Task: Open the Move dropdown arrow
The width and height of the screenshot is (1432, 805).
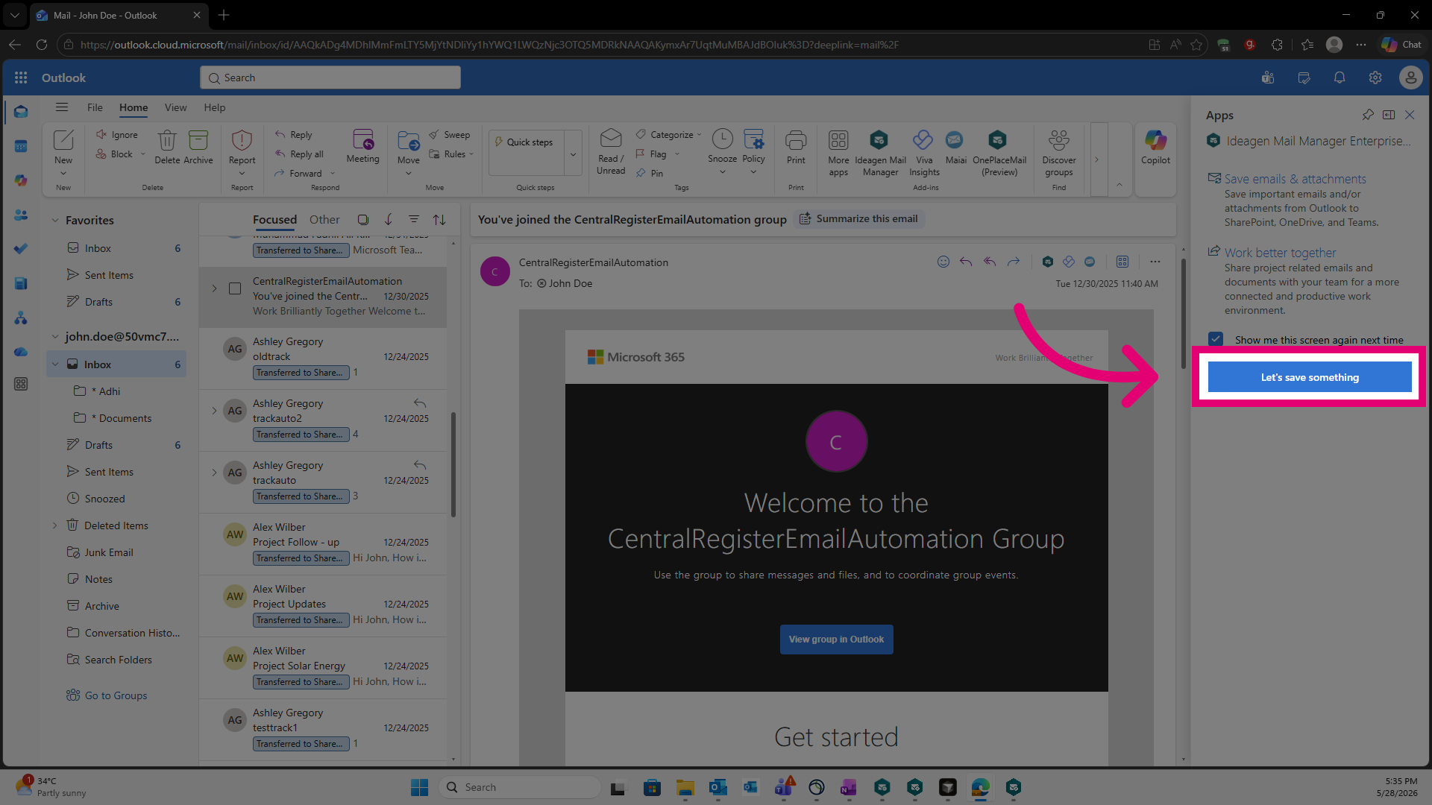Action: coord(409,174)
